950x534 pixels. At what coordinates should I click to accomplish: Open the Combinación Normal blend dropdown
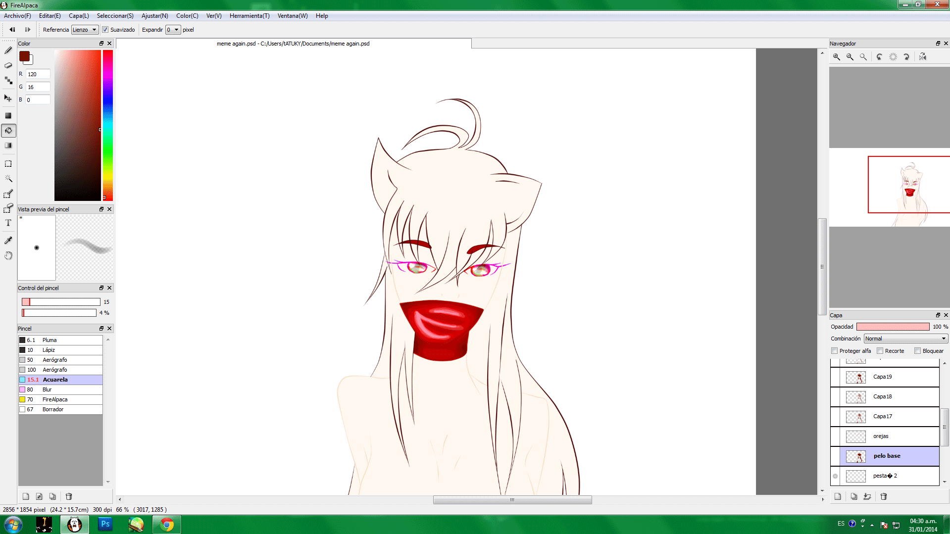tap(905, 339)
